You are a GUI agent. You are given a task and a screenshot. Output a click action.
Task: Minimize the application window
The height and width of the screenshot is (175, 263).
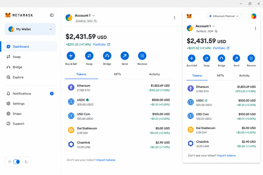click(x=241, y=4)
